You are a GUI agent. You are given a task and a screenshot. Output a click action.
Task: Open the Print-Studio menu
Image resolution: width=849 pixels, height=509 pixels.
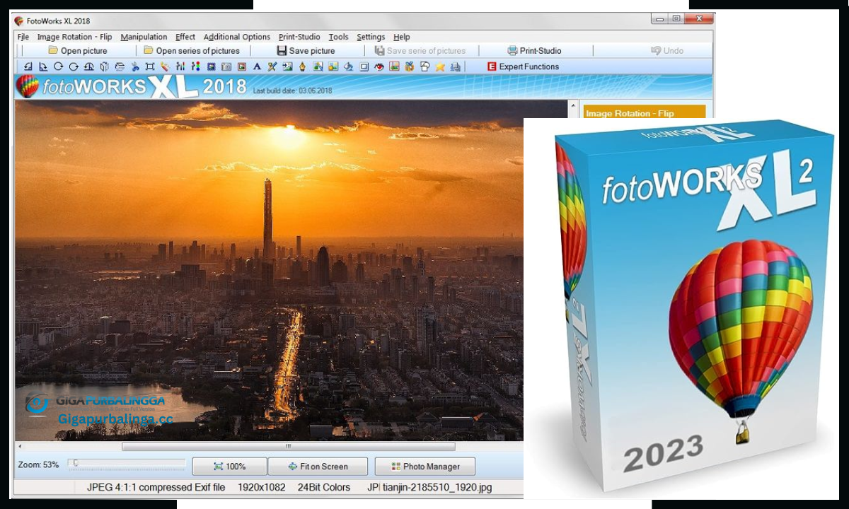[x=299, y=37]
